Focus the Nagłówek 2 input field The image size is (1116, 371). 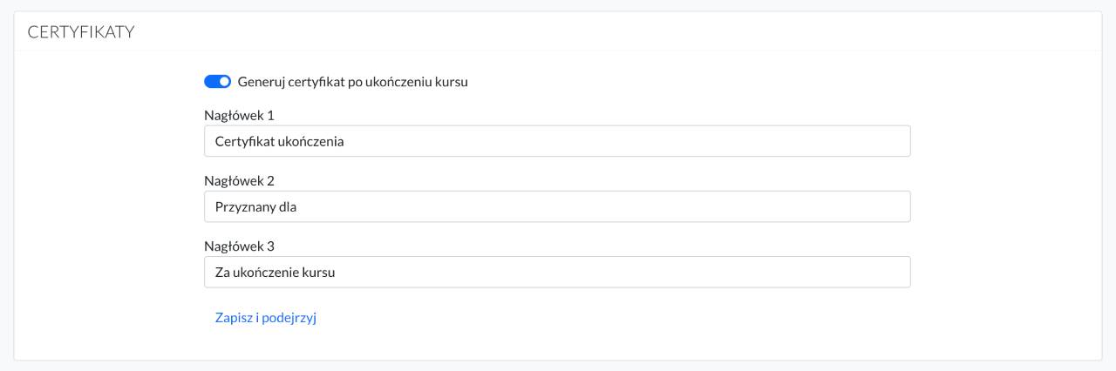tap(610, 207)
